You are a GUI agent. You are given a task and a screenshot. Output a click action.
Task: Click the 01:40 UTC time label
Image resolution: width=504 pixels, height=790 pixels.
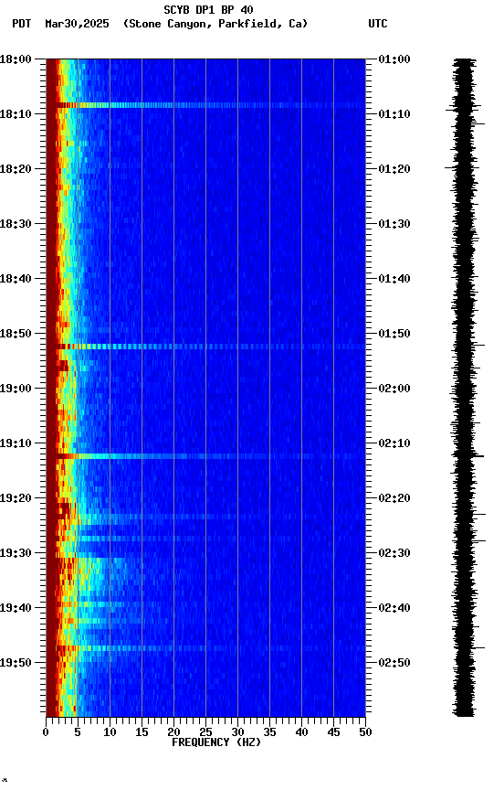[x=394, y=279]
